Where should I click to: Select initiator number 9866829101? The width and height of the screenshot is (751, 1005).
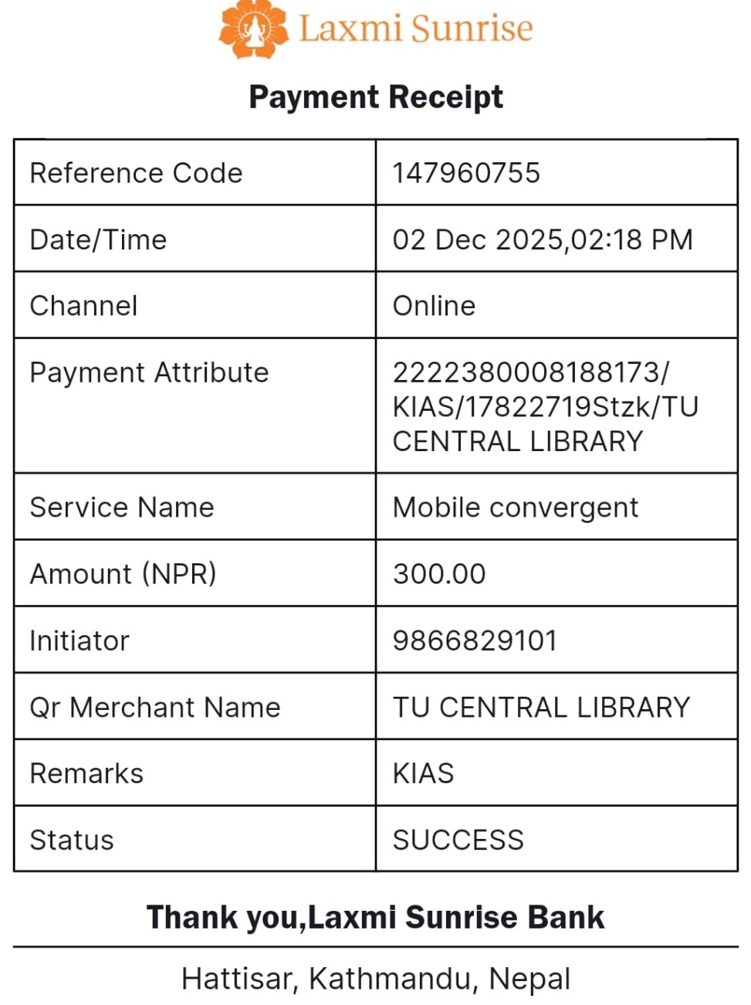475,640
